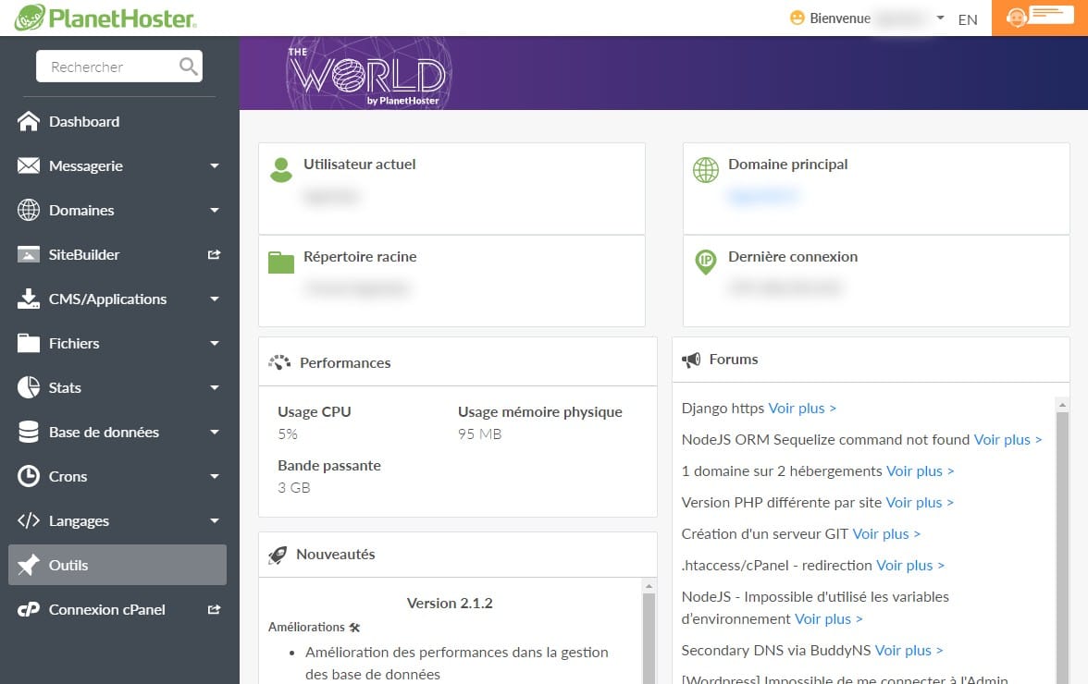
Task: Open Connexion cPanel menu item
Action: pos(106,610)
